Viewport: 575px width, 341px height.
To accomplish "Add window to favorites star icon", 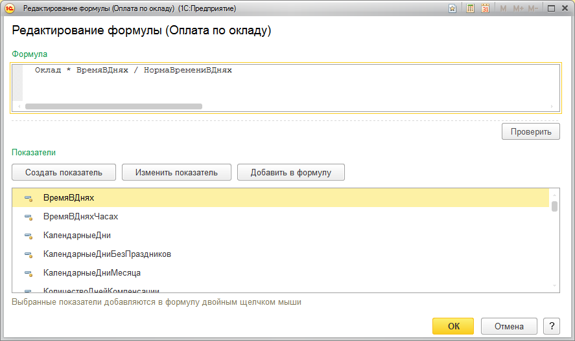I will [x=452, y=8].
